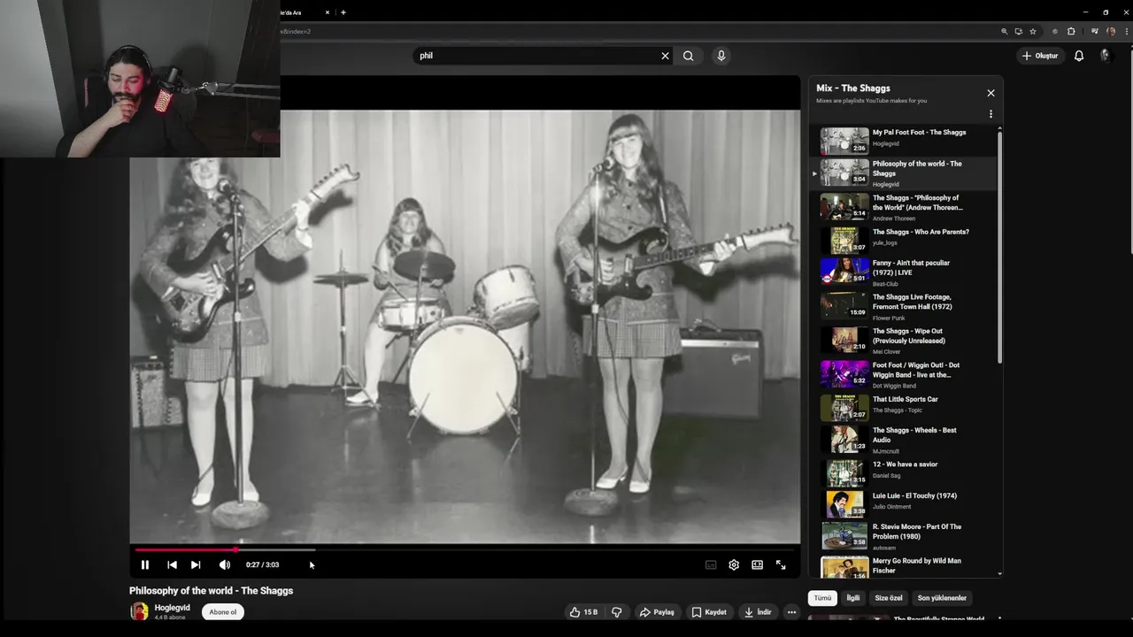Click the video title Philosophy of the world
The height and width of the screenshot is (637, 1133).
(211, 591)
